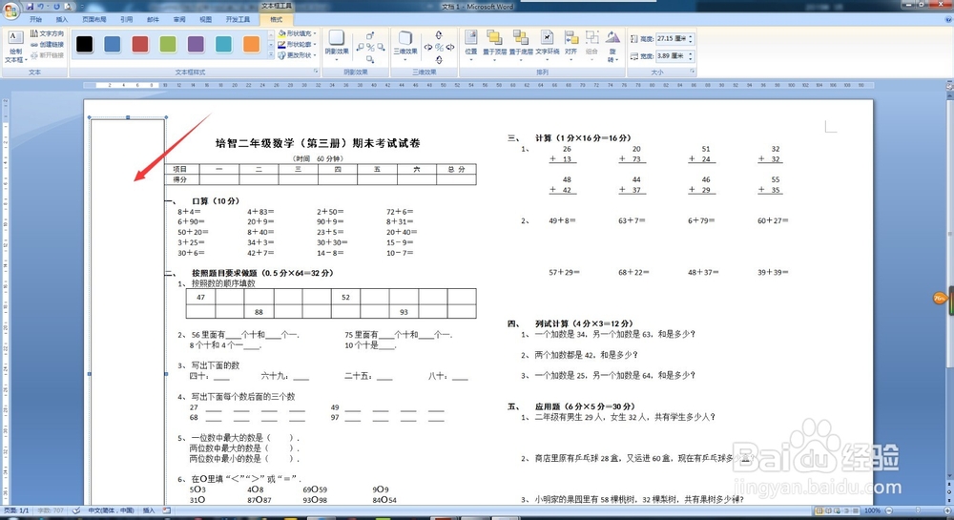The height and width of the screenshot is (520, 954).
Task: Click the 中文(简体, 中国) language indicator
Action: [111, 510]
